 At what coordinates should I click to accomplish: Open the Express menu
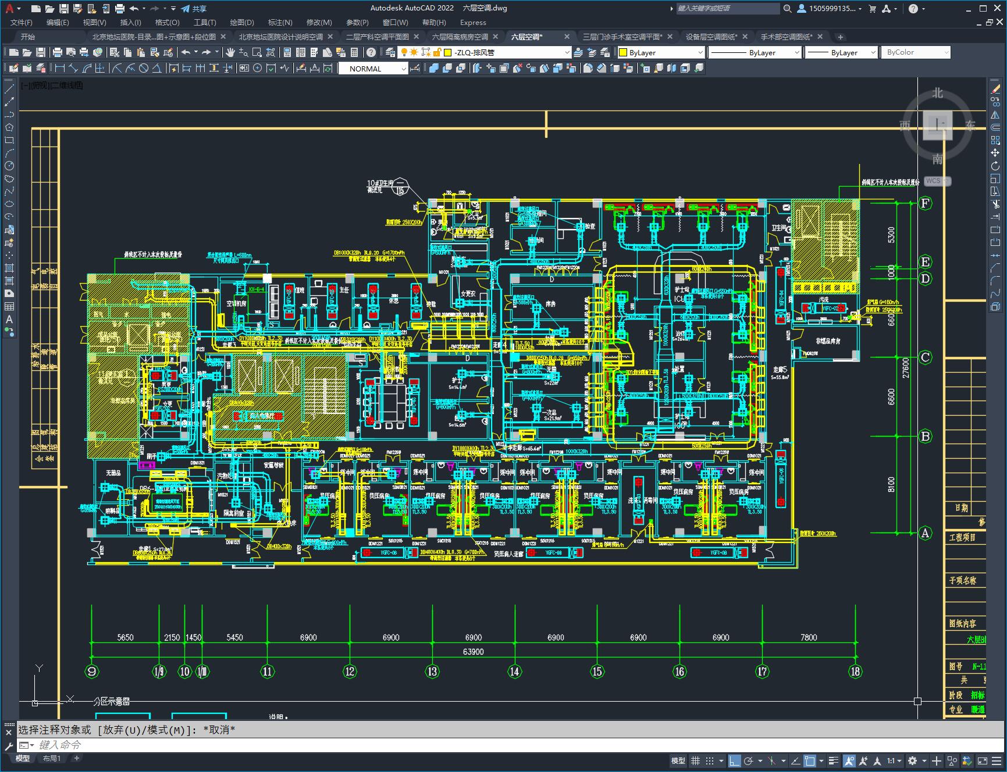pos(473,22)
